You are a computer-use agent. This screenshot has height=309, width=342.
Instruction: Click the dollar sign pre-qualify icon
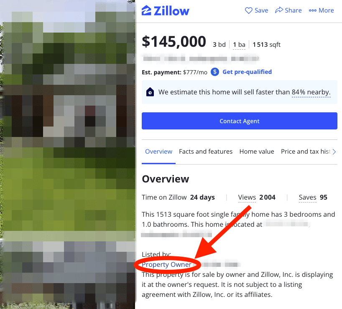point(215,72)
